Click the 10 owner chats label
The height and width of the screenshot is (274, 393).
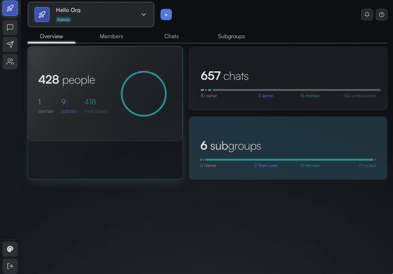pyautogui.click(x=209, y=96)
